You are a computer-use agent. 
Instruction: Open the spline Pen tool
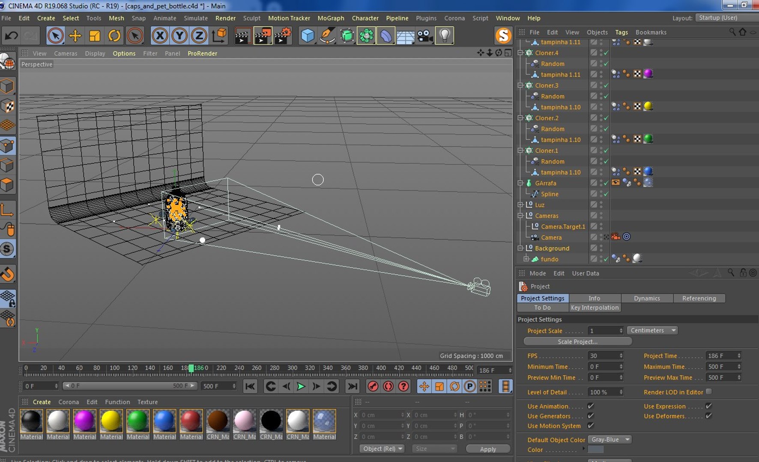[327, 36]
